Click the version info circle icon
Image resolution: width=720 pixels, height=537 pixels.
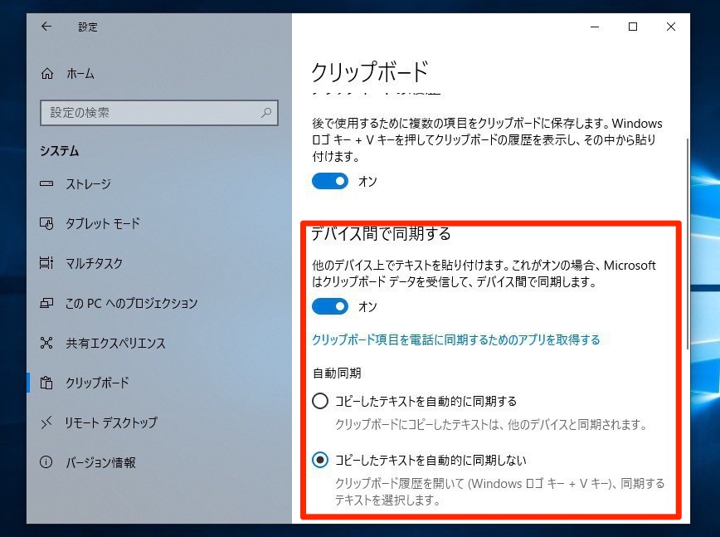[x=46, y=462]
